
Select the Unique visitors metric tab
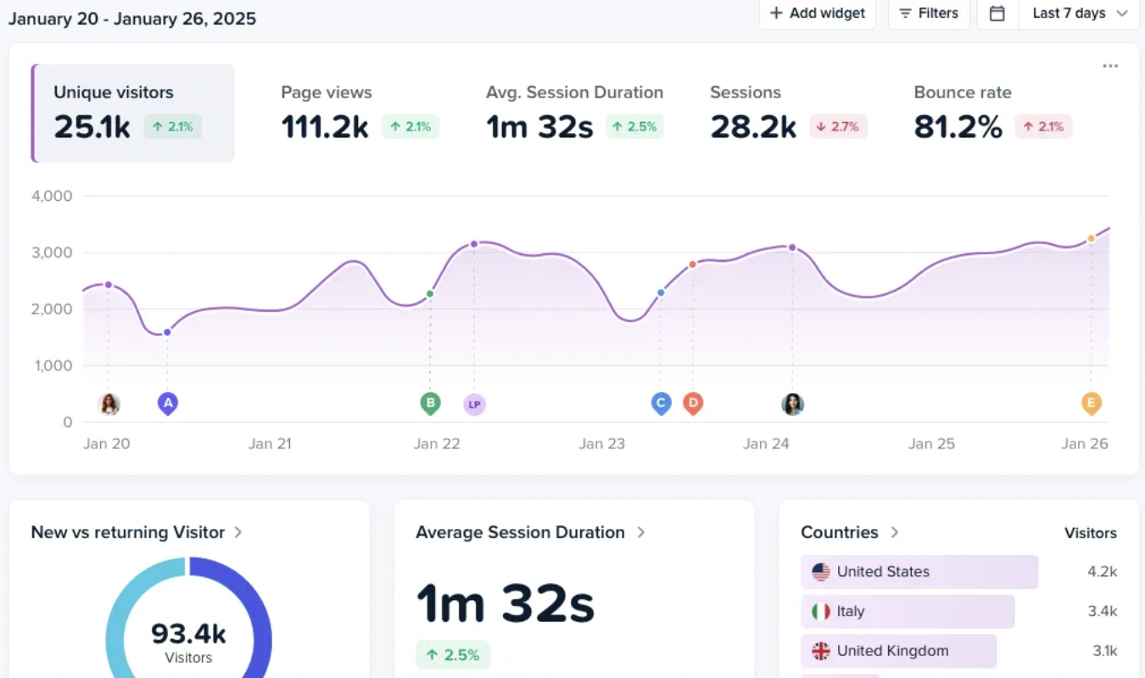click(133, 113)
